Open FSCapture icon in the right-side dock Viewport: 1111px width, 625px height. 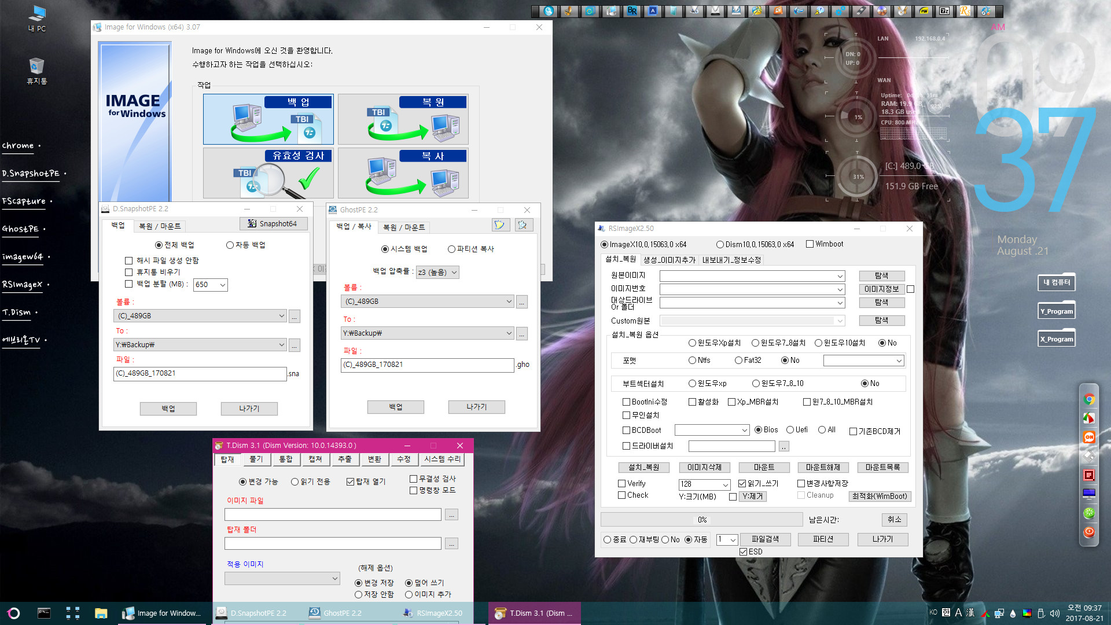click(1089, 418)
